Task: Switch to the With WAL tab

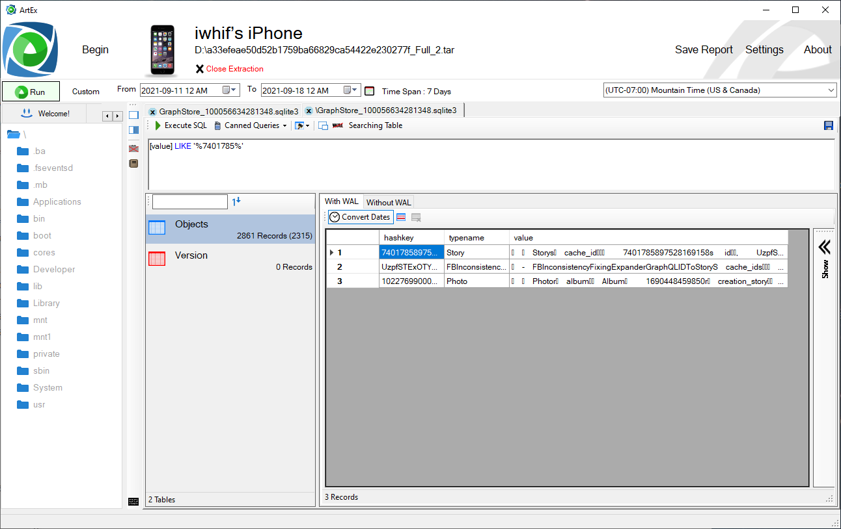Action: (x=342, y=201)
